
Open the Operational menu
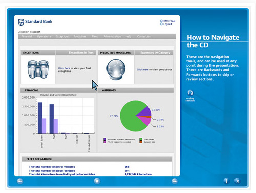click(x=44, y=36)
